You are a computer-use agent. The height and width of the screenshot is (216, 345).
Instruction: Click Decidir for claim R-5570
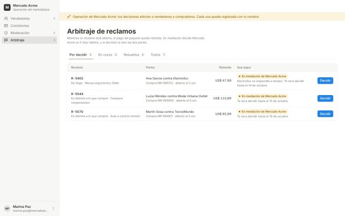tap(325, 114)
